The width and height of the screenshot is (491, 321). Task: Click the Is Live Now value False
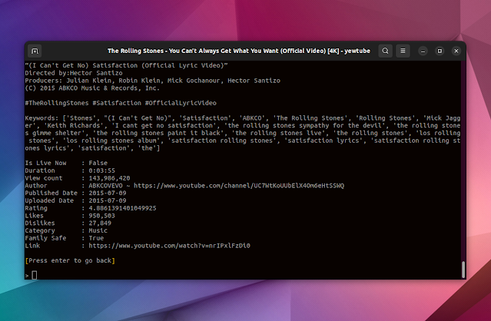point(98,163)
